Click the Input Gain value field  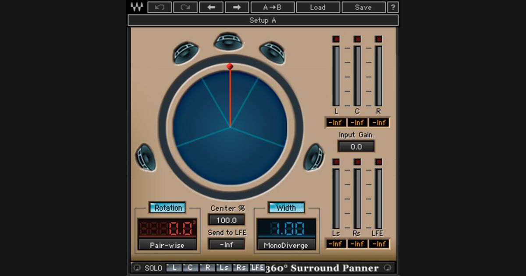356,147
